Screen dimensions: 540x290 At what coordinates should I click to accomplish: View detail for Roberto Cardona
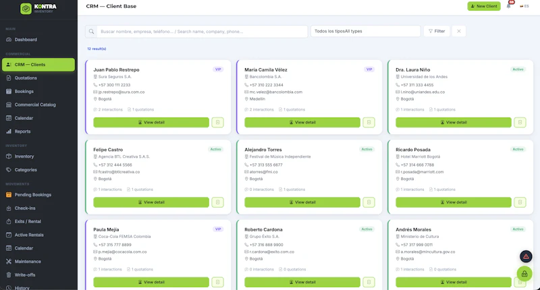302,282
